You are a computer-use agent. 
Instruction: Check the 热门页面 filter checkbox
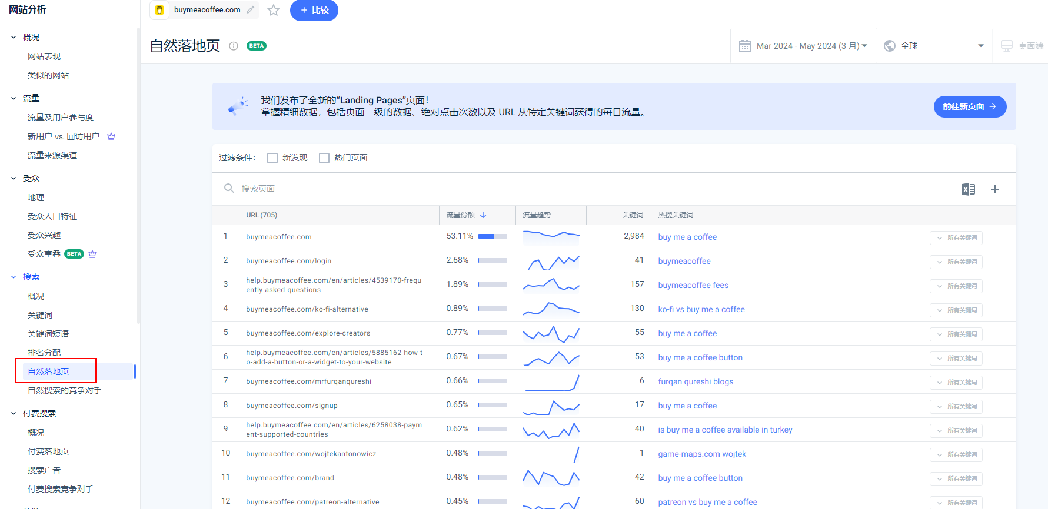click(324, 158)
